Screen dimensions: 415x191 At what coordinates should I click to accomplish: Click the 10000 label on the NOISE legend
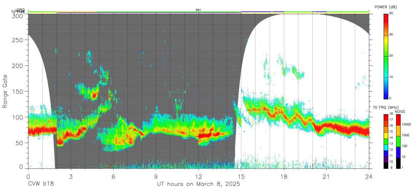pos(406,124)
